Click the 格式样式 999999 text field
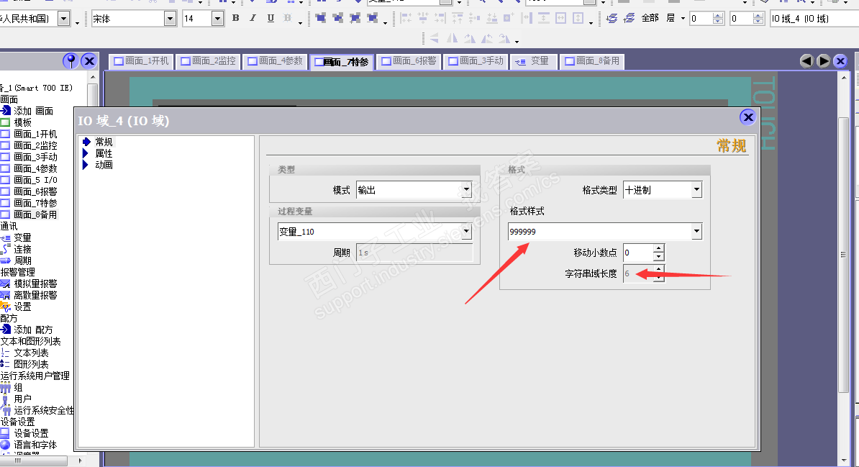This screenshot has height=467, width=859. pos(600,231)
